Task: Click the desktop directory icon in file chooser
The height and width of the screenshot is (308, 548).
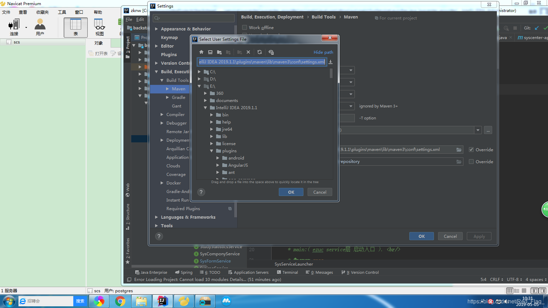Action: [x=210, y=52]
